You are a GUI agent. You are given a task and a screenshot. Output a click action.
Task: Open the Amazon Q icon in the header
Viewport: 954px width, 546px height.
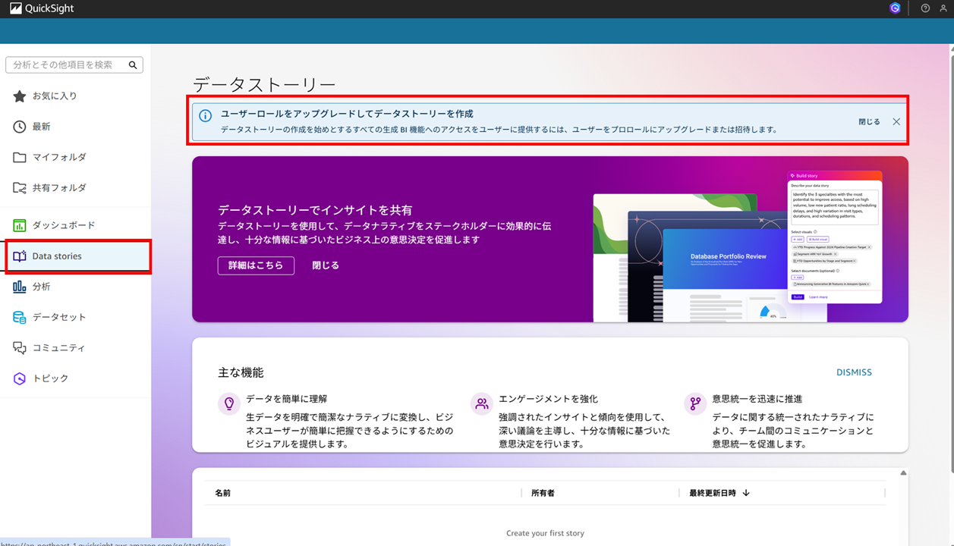[895, 8]
